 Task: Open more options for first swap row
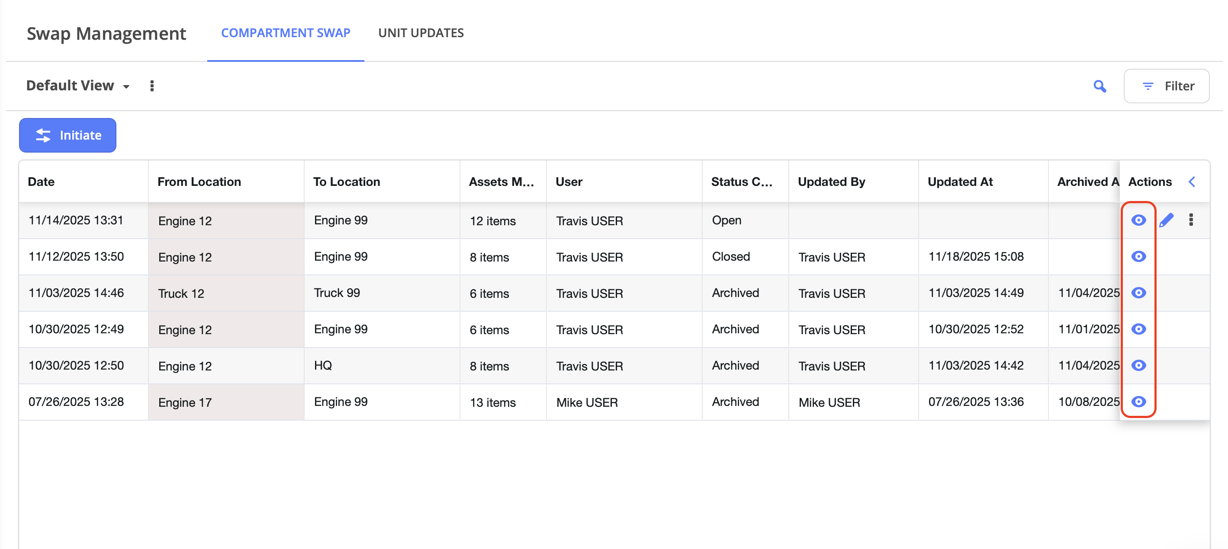pos(1191,220)
